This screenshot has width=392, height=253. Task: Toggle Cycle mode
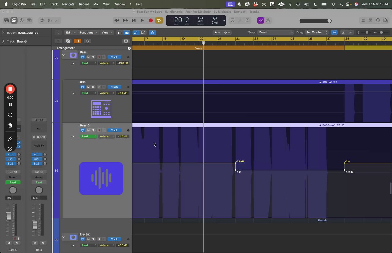pos(159,20)
